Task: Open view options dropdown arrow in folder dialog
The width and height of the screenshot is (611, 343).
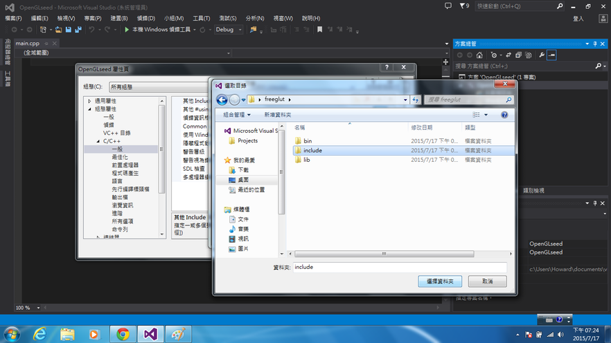Action: tap(486, 115)
